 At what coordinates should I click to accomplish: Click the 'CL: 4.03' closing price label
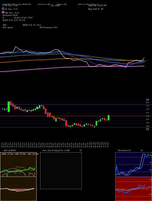coord(55,5)
